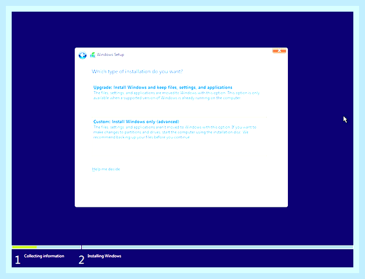365x279 pixels.
Task: Click the Windows Setup title text
Action: point(110,55)
